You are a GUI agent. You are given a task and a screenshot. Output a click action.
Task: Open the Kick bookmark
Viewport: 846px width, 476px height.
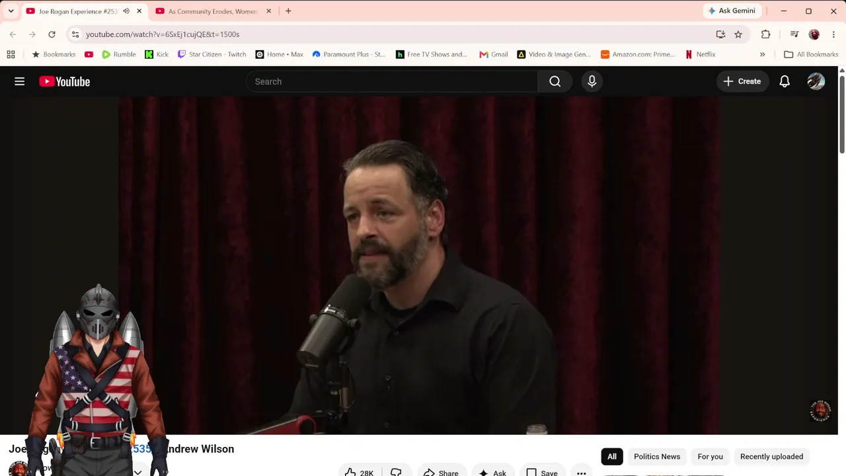[157, 54]
